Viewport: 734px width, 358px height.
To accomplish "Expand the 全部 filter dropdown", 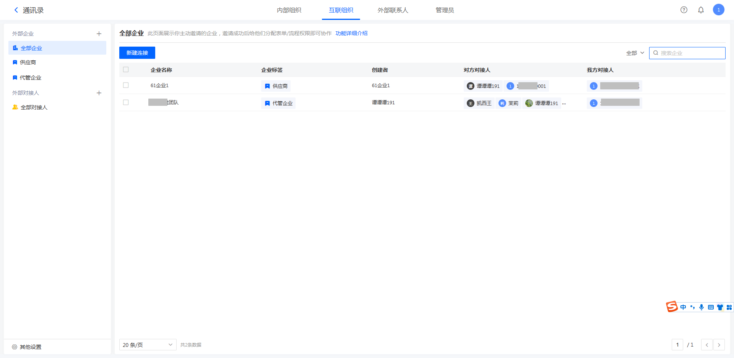I will tap(635, 53).
